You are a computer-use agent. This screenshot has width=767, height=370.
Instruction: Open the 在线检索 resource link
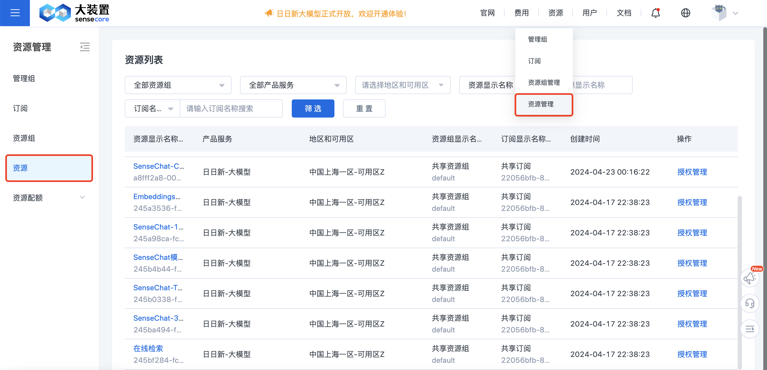pos(148,348)
